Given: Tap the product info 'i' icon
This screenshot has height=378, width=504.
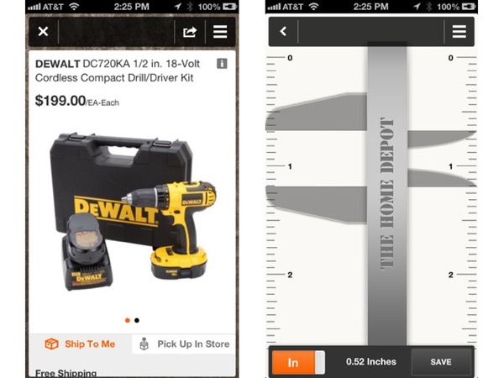Looking at the screenshot, I should pyautogui.click(x=222, y=63).
